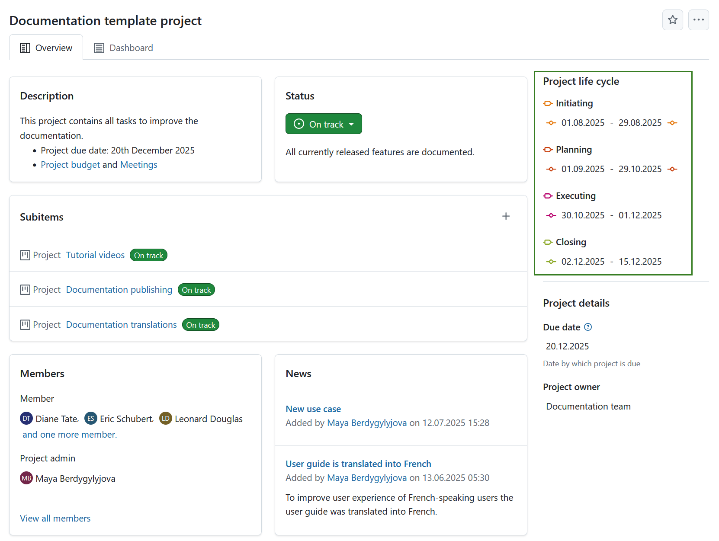719x541 pixels.
Task: Open the On track status dropdown
Action: pos(324,124)
